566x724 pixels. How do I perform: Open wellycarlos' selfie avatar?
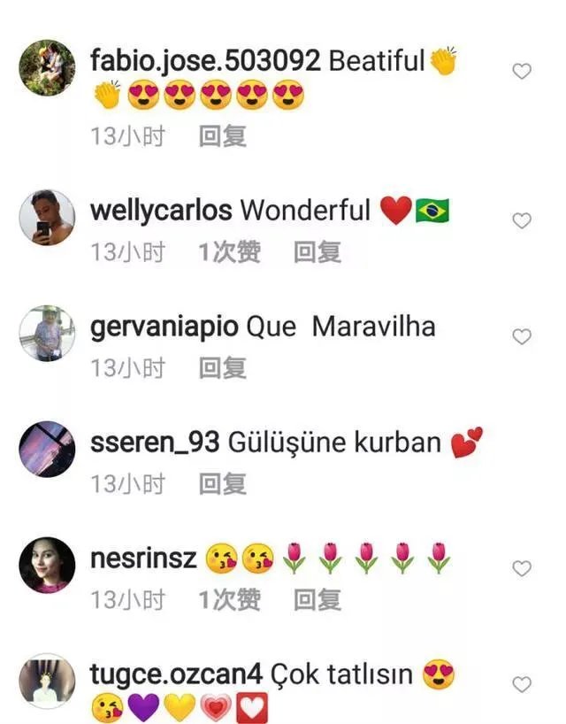tap(47, 218)
